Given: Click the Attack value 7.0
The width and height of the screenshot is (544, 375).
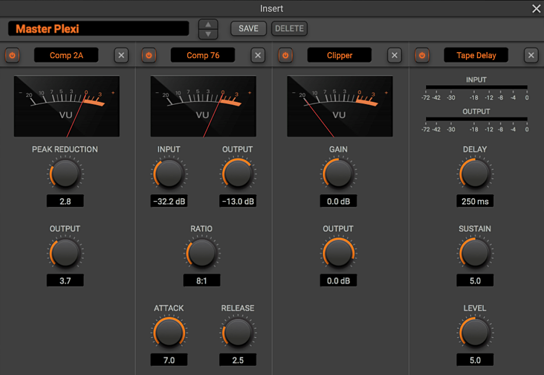Looking at the screenshot, I should pyautogui.click(x=169, y=360).
